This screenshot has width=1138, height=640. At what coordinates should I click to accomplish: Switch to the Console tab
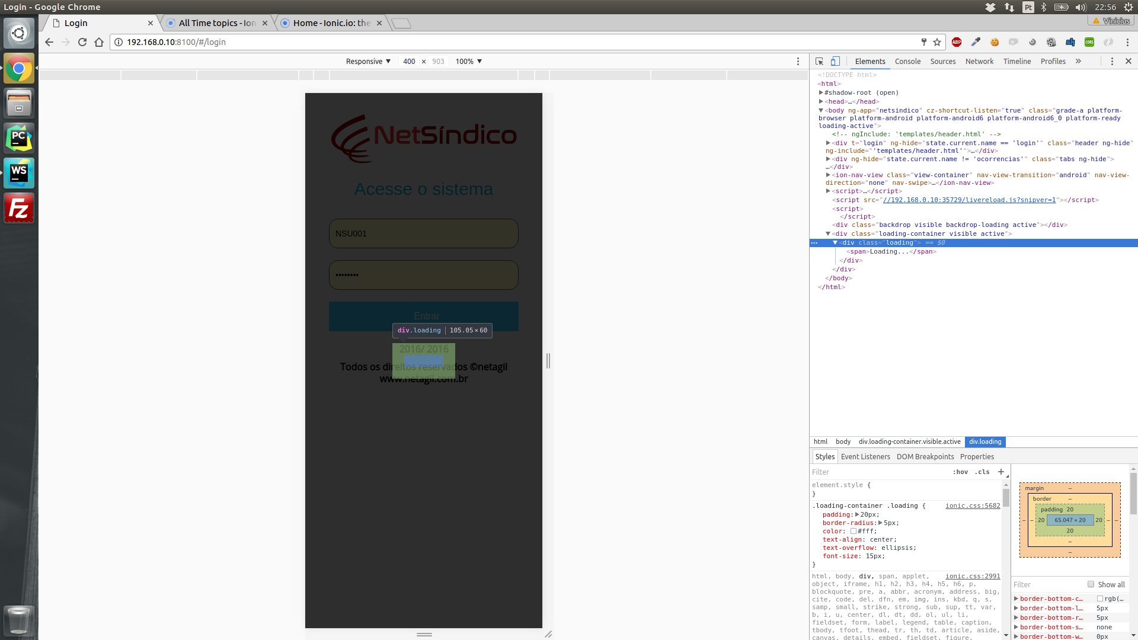pyautogui.click(x=907, y=61)
